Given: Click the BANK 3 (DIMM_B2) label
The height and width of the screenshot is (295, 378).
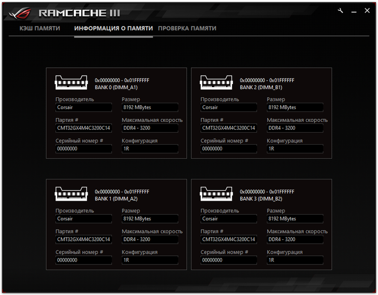Looking at the screenshot, I should point(261,199).
